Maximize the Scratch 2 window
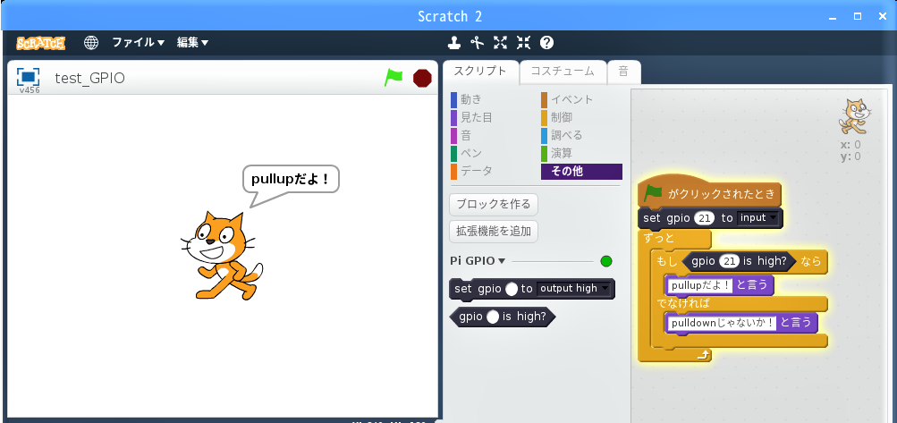 point(858,16)
